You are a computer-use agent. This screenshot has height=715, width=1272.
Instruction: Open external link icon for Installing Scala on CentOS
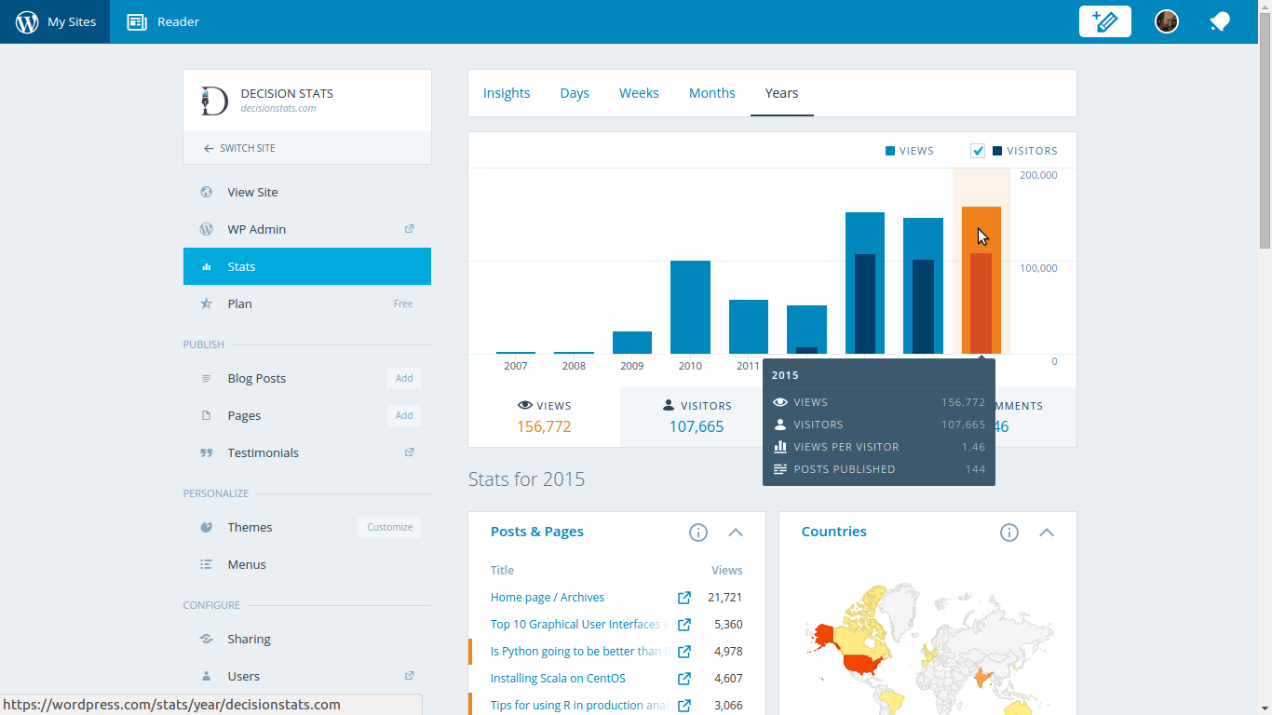[684, 679]
